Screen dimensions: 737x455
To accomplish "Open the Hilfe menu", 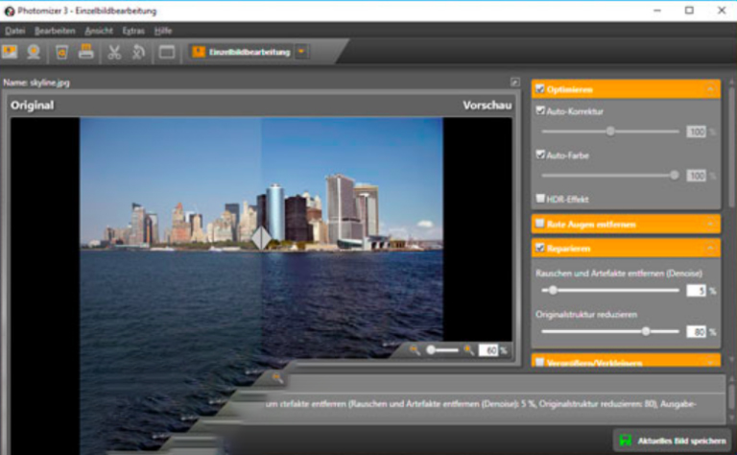I will tap(163, 31).
